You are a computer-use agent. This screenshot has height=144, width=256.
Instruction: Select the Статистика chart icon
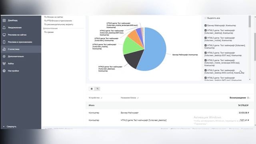[x=4, y=49]
